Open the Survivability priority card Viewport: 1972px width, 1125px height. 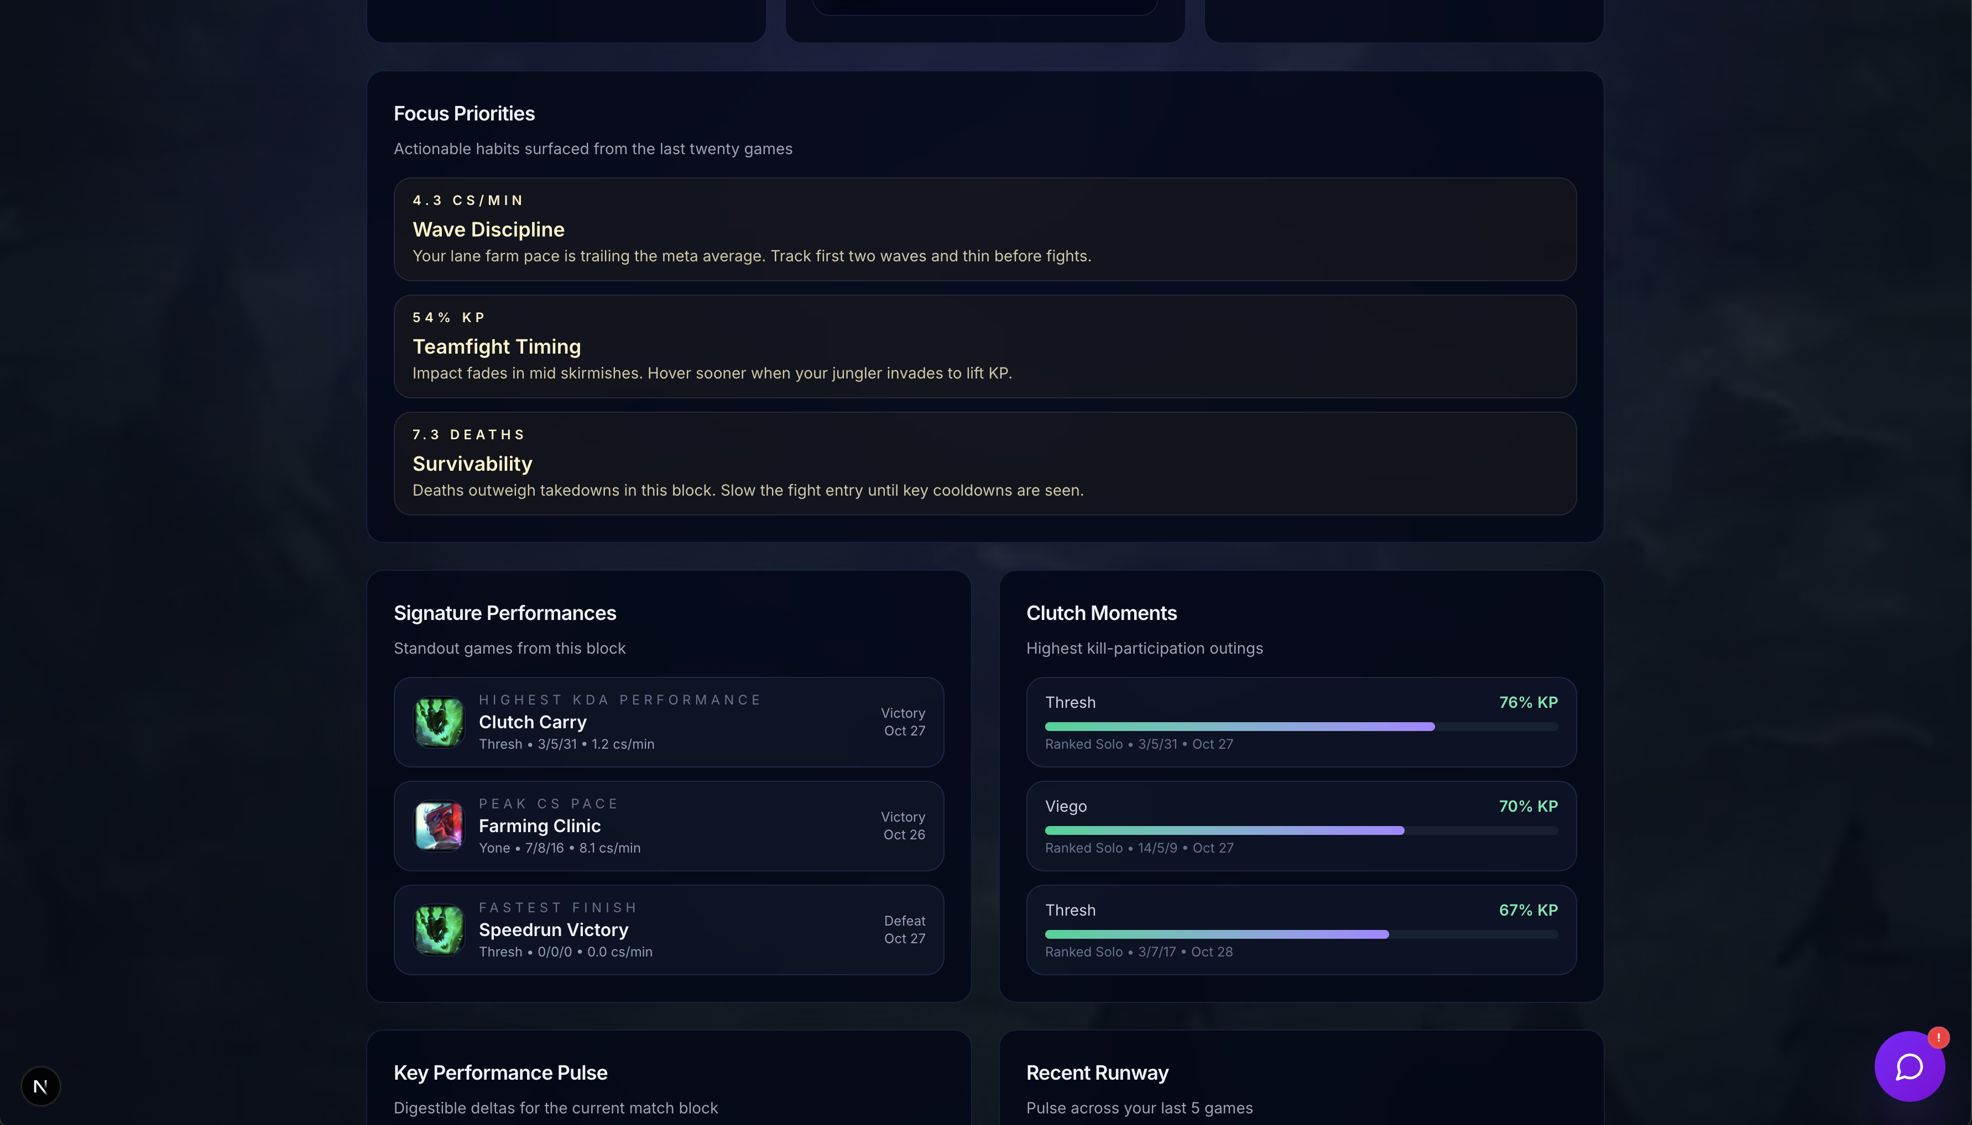pyautogui.click(x=984, y=464)
